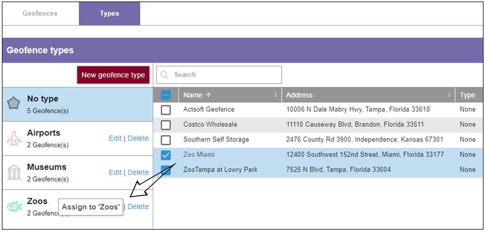Delete the Museums geofence type
Viewport: 485px width, 232px height.
click(x=138, y=173)
